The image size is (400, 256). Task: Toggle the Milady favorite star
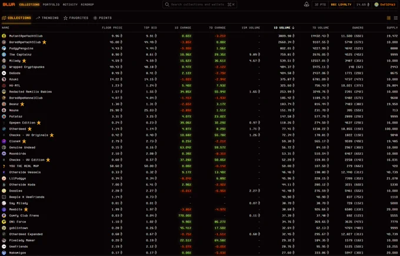click(x=24, y=61)
